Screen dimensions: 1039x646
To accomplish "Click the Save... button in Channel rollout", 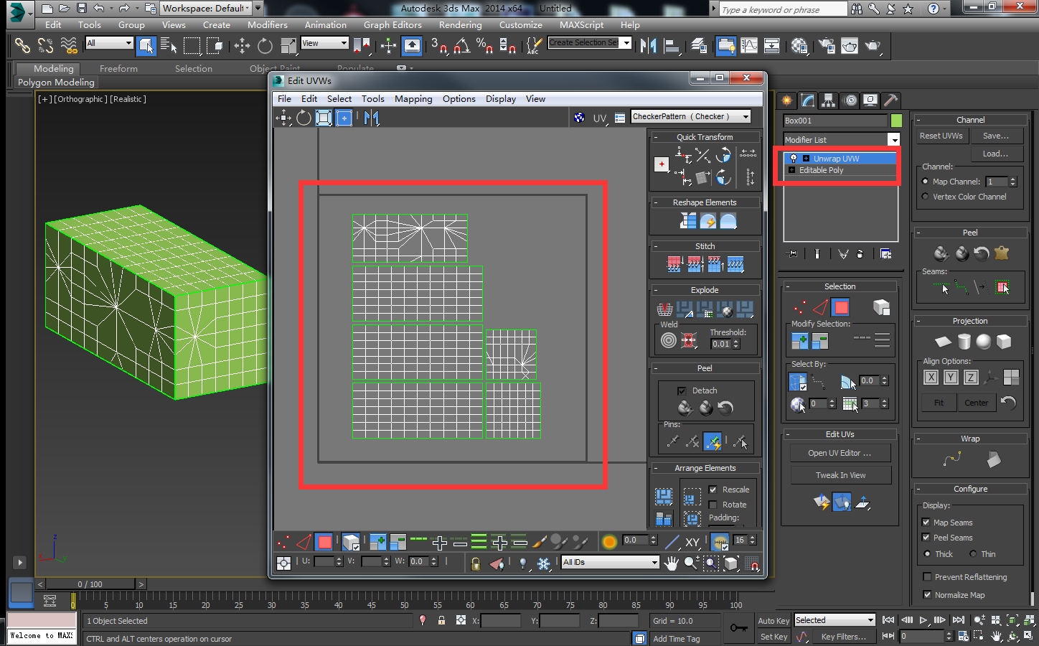I will tap(996, 136).
